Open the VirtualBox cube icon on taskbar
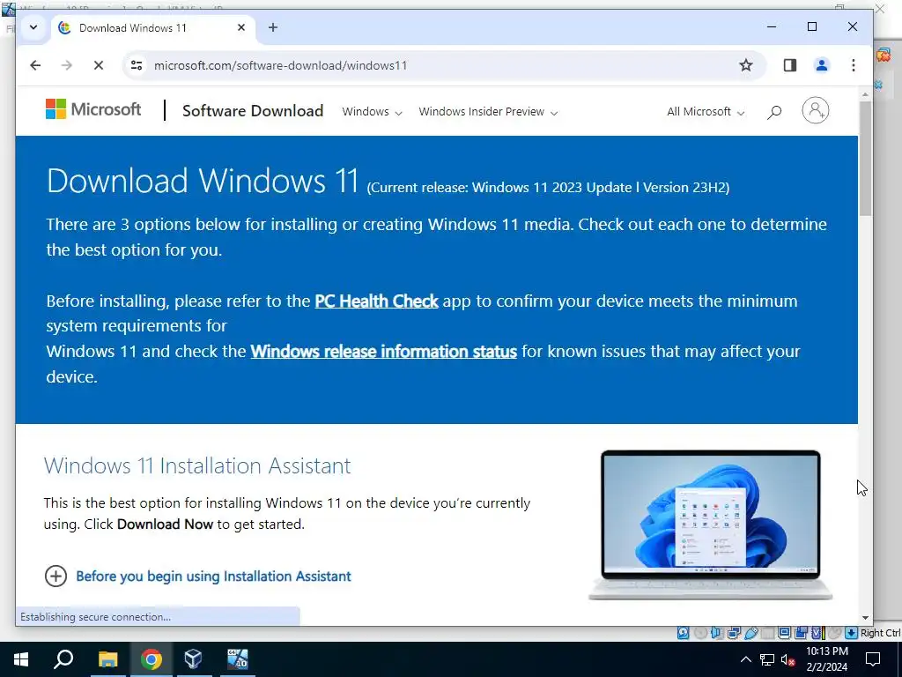The image size is (902, 677). tap(193, 659)
